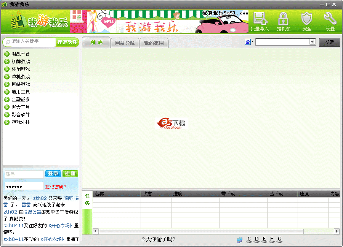
Task: Select drive G icon in status bar
Action: (x=279, y=241)
